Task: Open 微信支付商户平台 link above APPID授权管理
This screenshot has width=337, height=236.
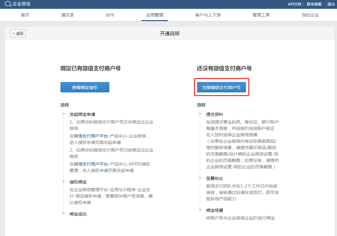Action: pos(91,164)
